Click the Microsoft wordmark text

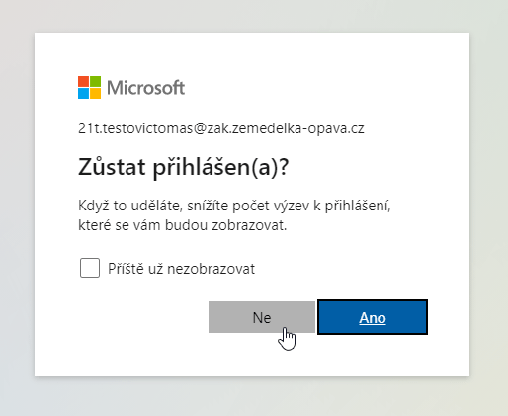pos(145,88)
